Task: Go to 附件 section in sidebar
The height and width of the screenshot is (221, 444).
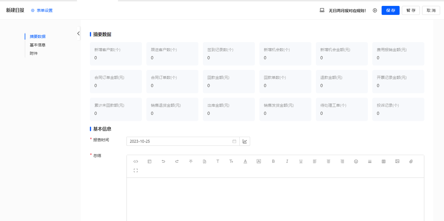Action: (x=34, y=53)
